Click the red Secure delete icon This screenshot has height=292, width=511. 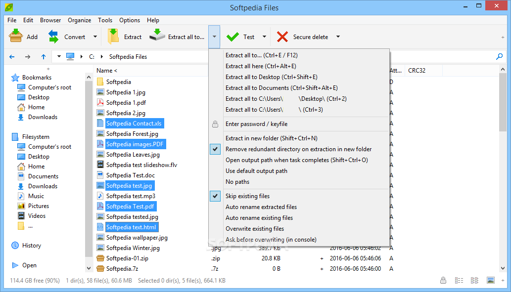coord(282,37)
